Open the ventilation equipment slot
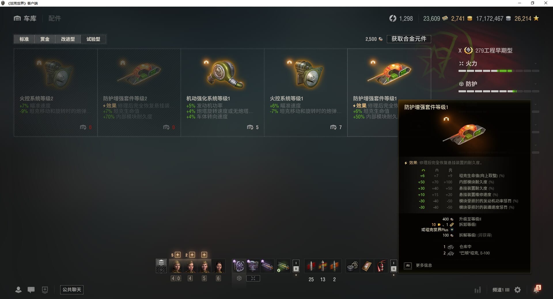Image resolution: width=553 pixels, height=299 pixels. coord(239,266)
